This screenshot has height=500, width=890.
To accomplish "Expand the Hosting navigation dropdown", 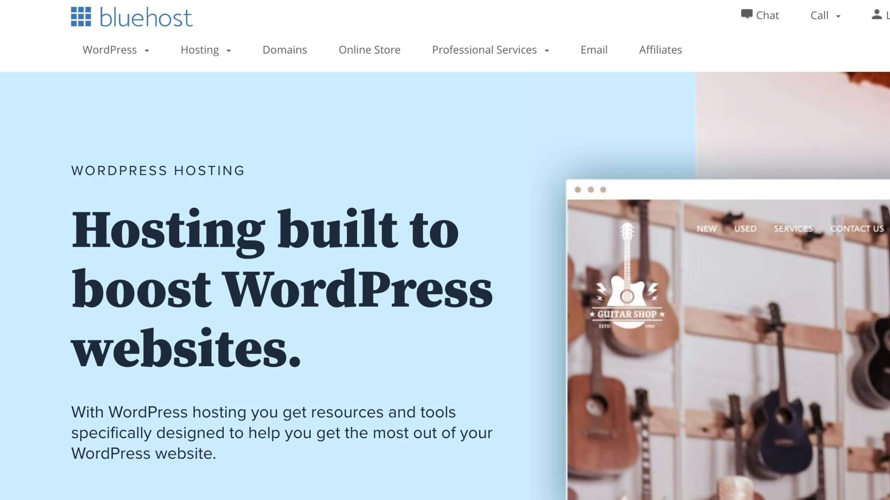I will pos(206,50).
